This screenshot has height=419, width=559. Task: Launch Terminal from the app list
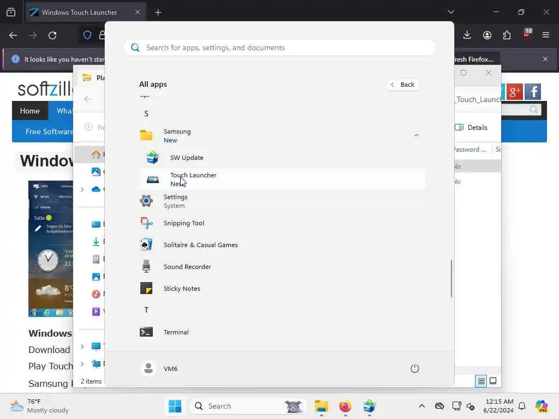(283, 332)
